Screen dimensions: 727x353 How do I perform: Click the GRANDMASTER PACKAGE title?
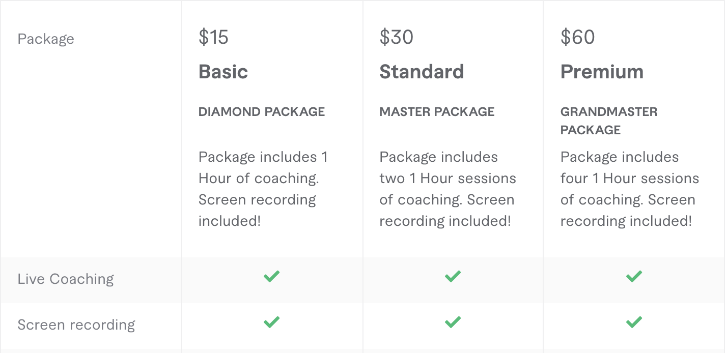(x=608, y=121)
